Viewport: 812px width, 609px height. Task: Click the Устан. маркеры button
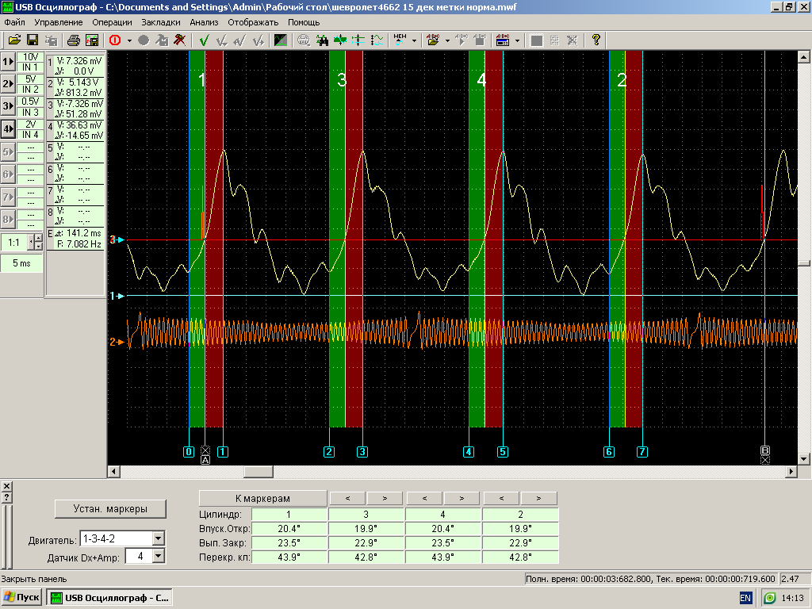(x=109, y=508)
